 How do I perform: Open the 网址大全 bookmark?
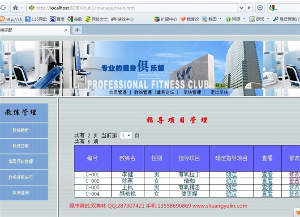97,19
